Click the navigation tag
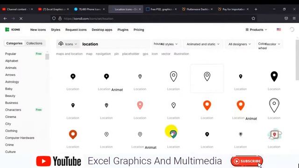299x168 pixels. (x=103, y=54)
